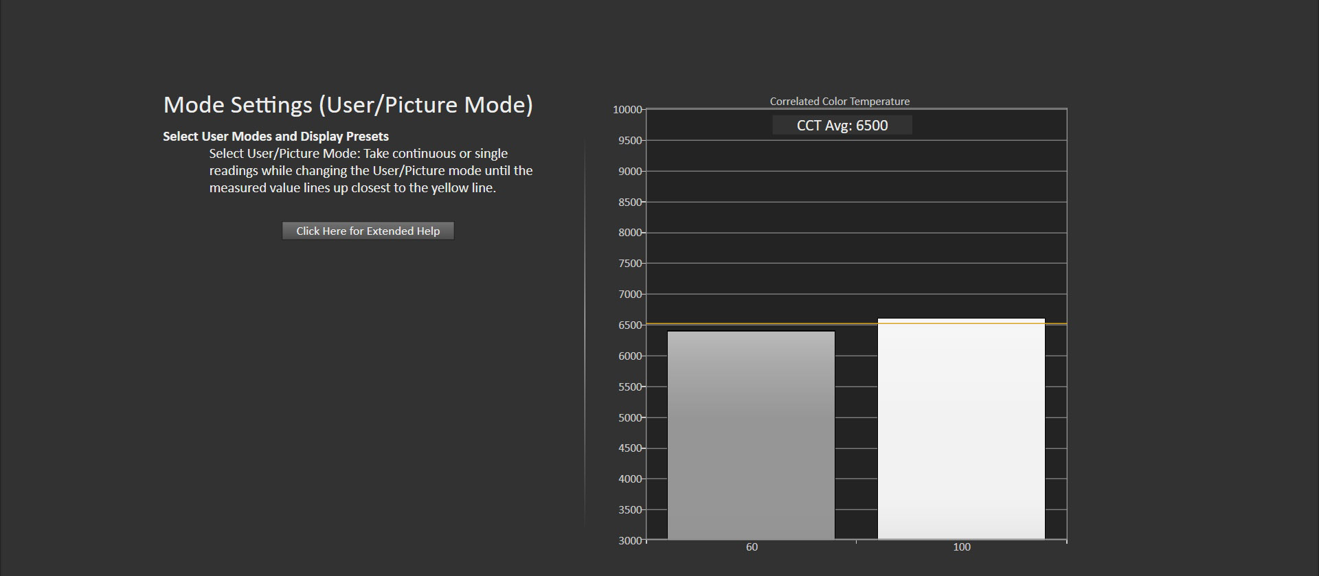Screen dimensions: 1319x576
Task: Select the white 100 bar in chart
Action: click(961, 429)
